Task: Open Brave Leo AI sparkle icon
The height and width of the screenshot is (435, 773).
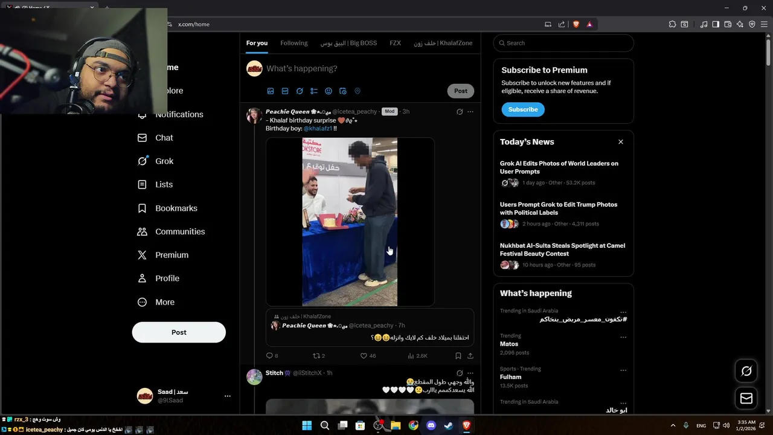Action: (x=740, y=24)
